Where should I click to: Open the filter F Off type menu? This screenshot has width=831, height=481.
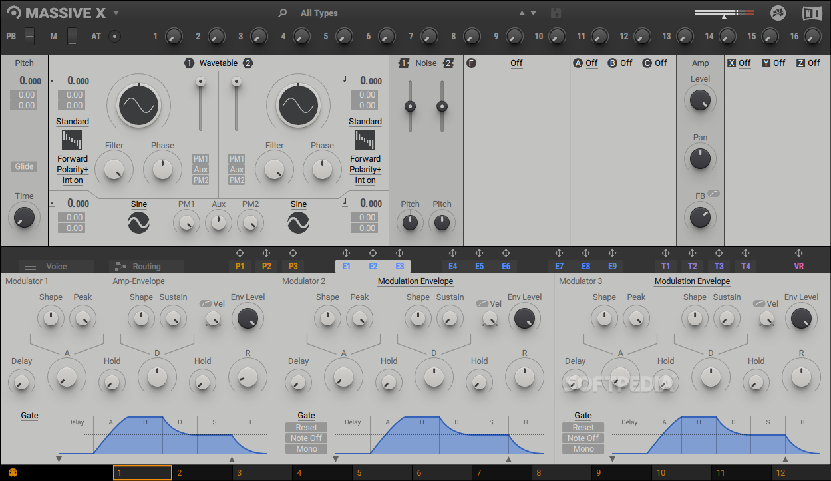coord(516,63)
